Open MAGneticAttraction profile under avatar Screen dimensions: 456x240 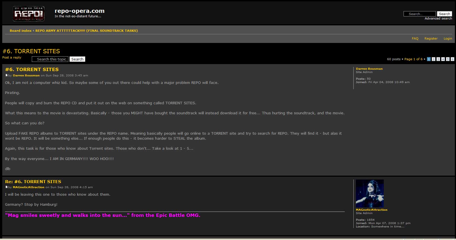[x=371, y=210]
